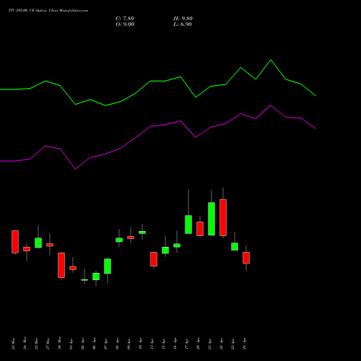Screen dimensions: 361x361
Task: Click the '24 Mar' date axis label
Action: 25,343
